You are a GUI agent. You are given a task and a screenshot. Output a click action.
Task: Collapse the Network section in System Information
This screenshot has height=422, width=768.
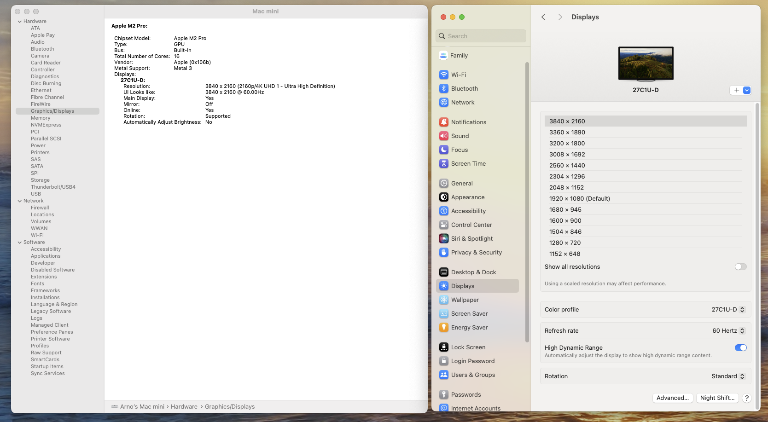[x=19, y=201]
